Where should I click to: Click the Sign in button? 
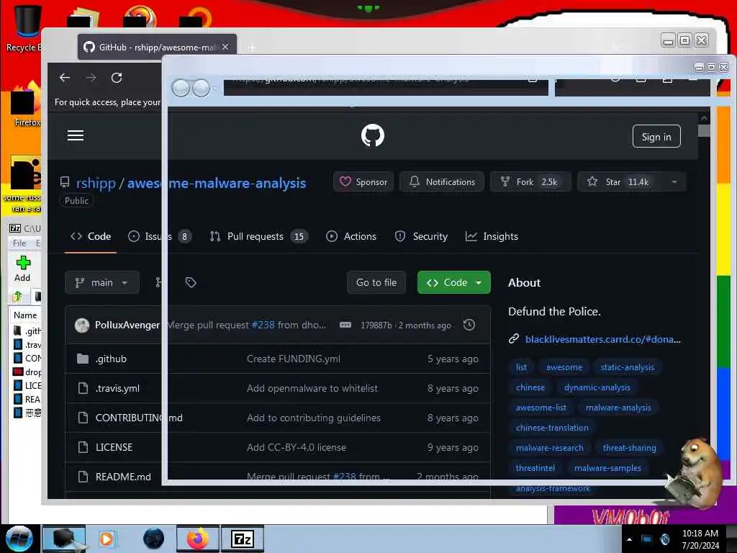656,136
